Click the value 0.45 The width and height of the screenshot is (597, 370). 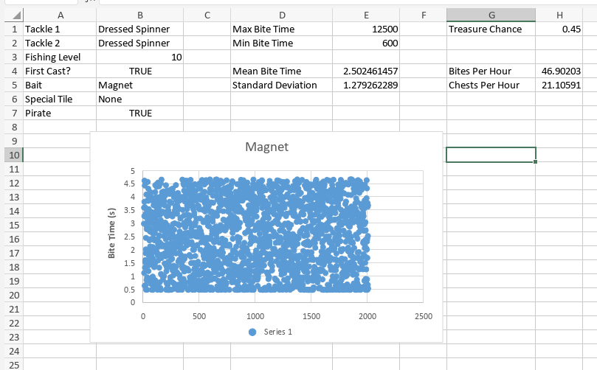tap(559, 29)
